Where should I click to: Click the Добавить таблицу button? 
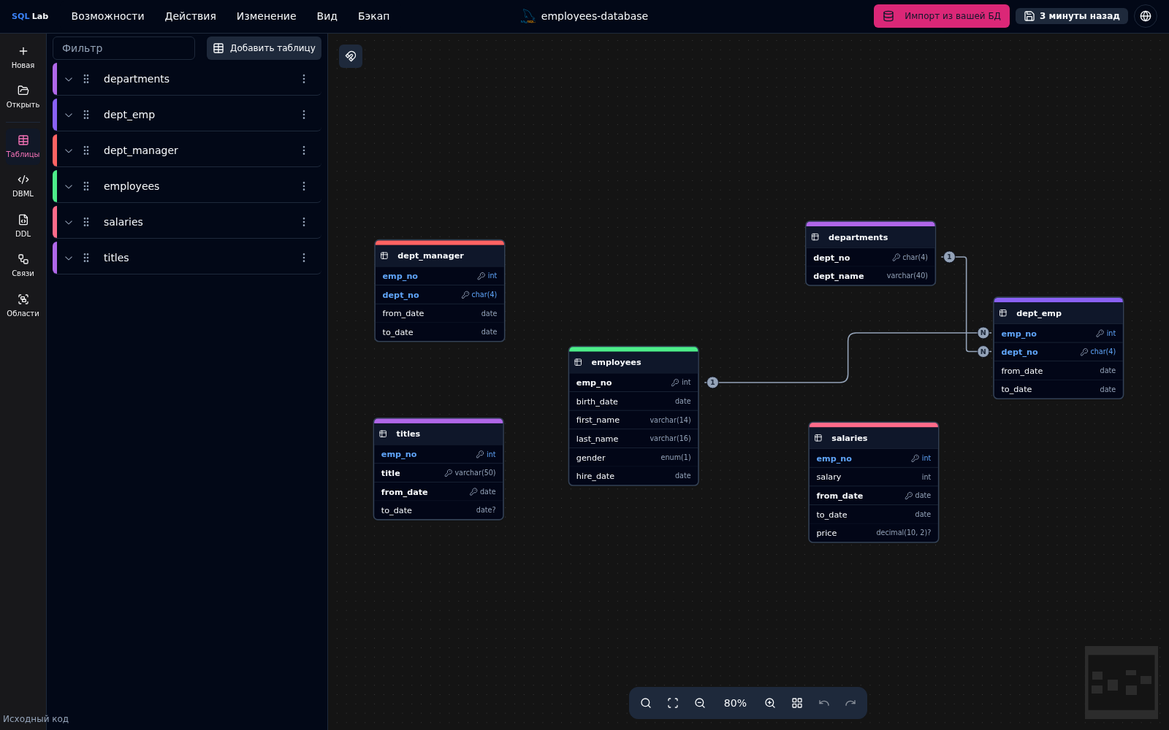click(264, 48)
